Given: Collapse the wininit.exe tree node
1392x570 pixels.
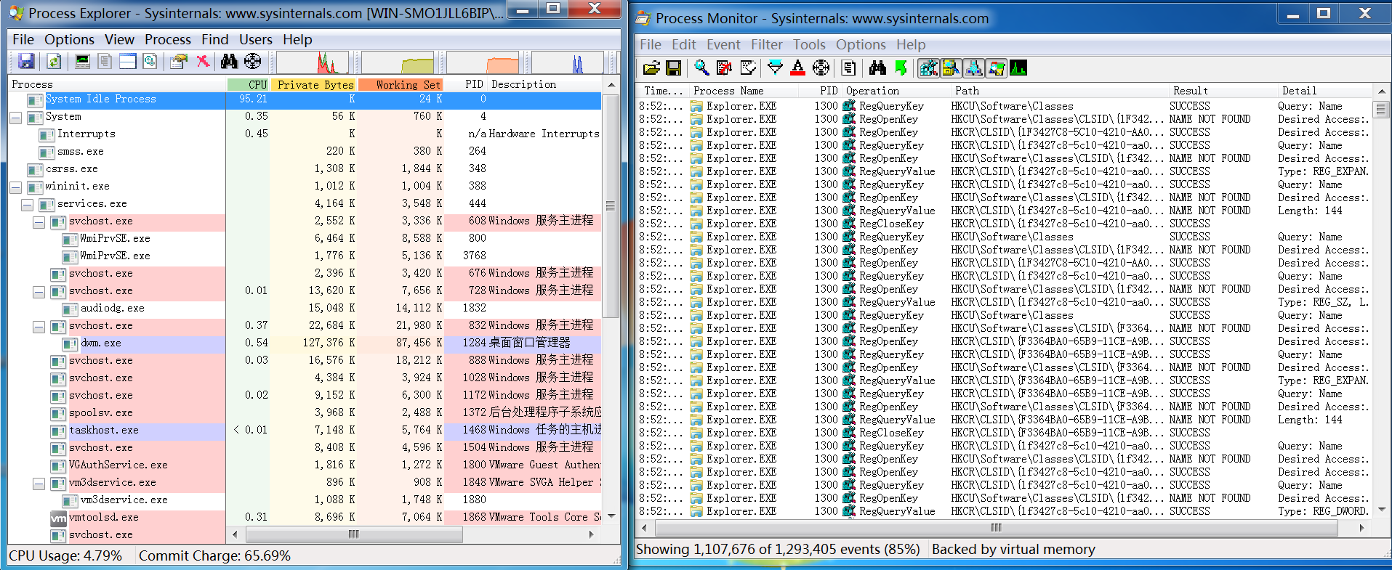Looking at the screenshot, I should click(x=15, y=187).
